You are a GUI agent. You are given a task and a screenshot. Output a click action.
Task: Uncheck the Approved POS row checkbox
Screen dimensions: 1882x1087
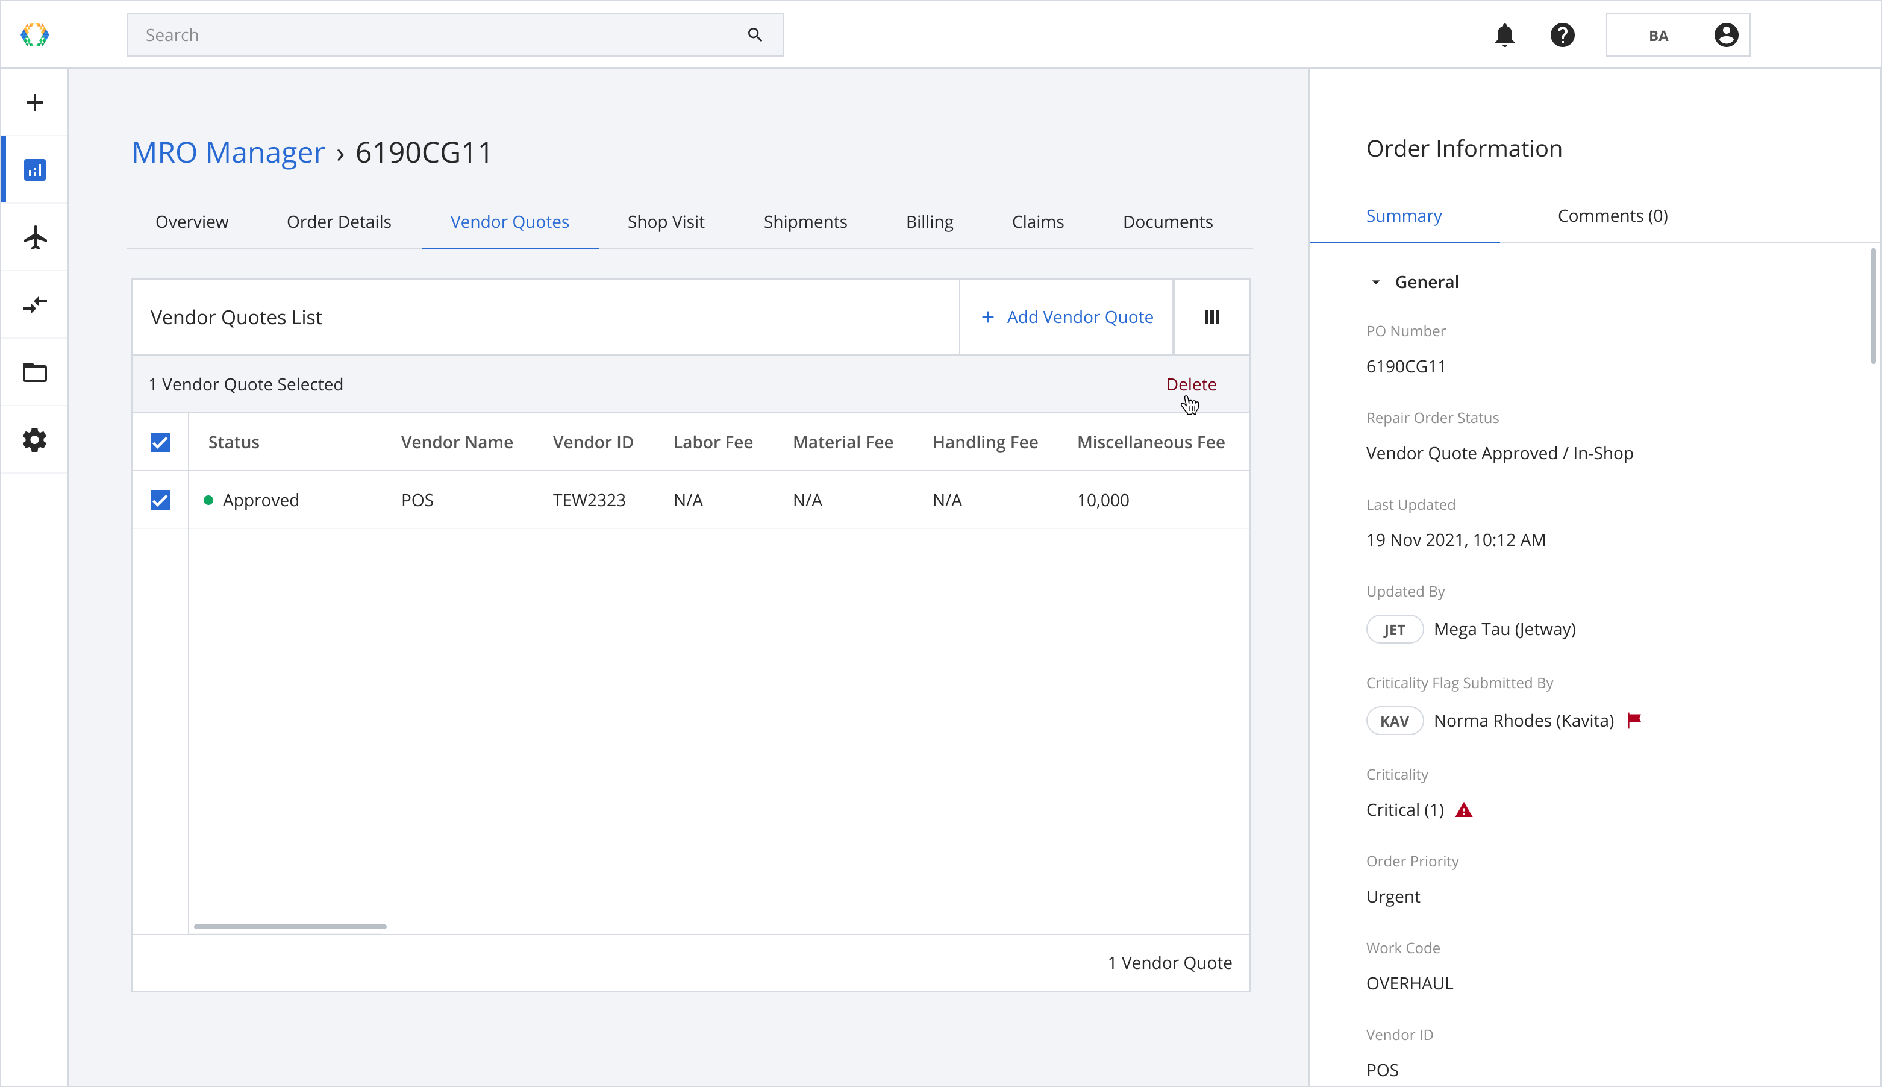160,500
